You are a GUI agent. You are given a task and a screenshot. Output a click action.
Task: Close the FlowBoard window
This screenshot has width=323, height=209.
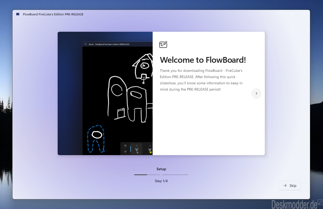point(304,14)
